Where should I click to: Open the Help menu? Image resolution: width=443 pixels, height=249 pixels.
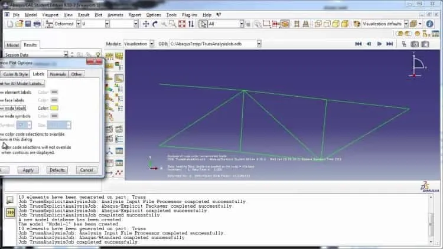pos(207,15)
